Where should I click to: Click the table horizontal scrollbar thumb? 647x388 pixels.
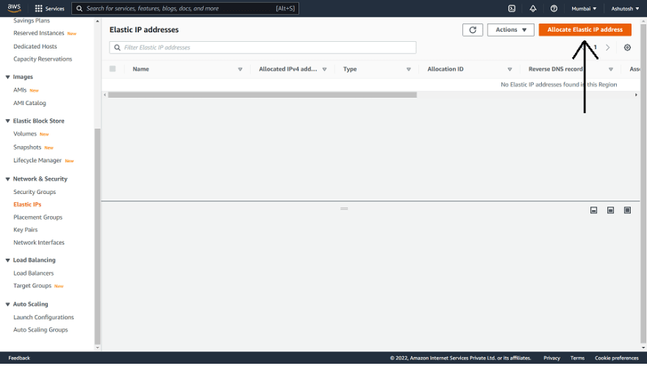click(262, 95)
